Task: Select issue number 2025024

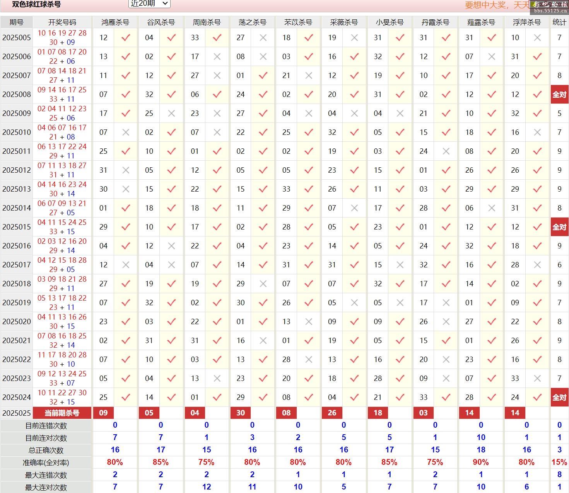Action: point(17,397)
